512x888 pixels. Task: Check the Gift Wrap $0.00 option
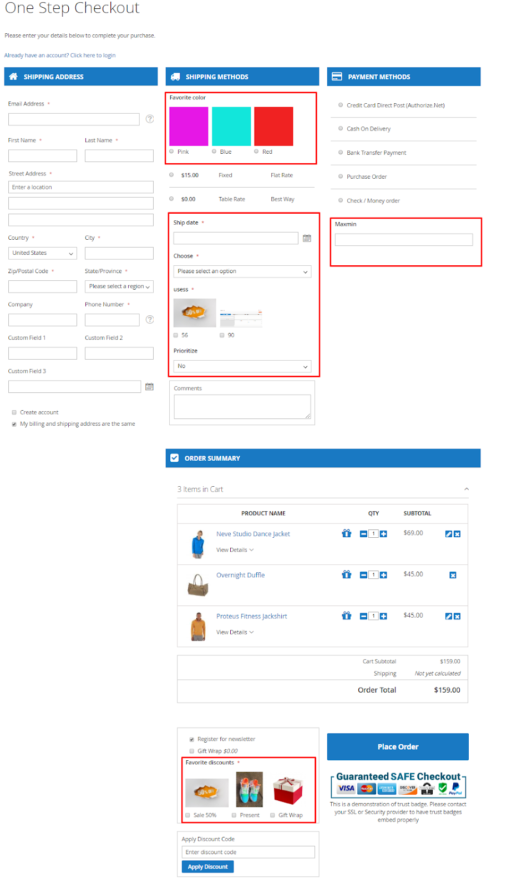click(192, 751)
